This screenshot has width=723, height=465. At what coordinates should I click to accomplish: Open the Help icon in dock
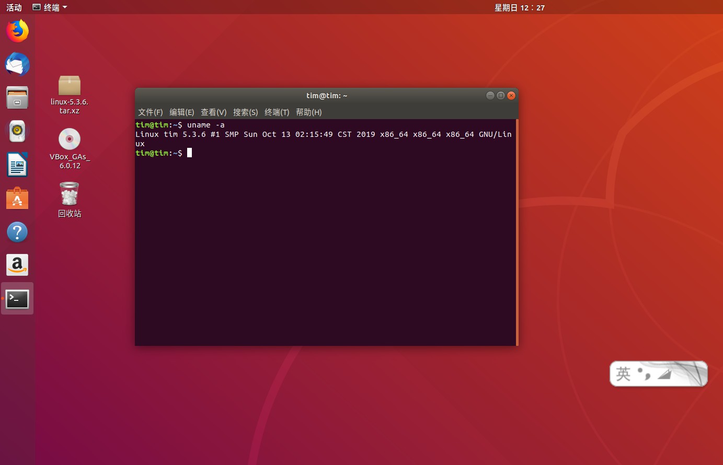[x=17, y=232]
